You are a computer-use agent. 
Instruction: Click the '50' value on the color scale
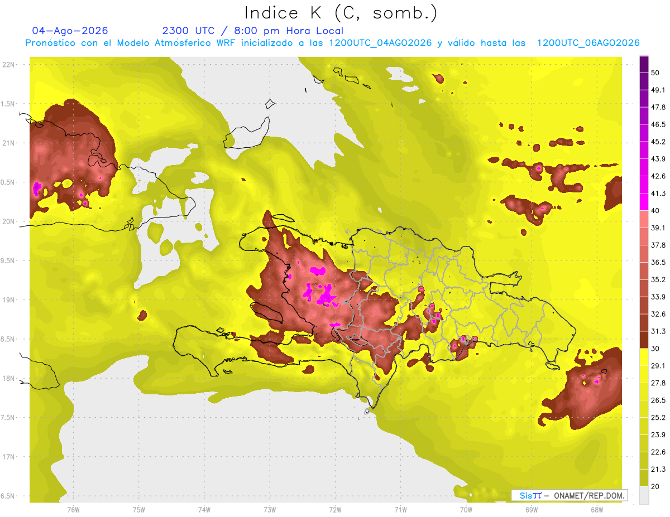655,73
